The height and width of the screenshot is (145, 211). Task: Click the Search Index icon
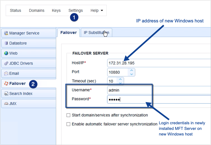pos(6,93)
